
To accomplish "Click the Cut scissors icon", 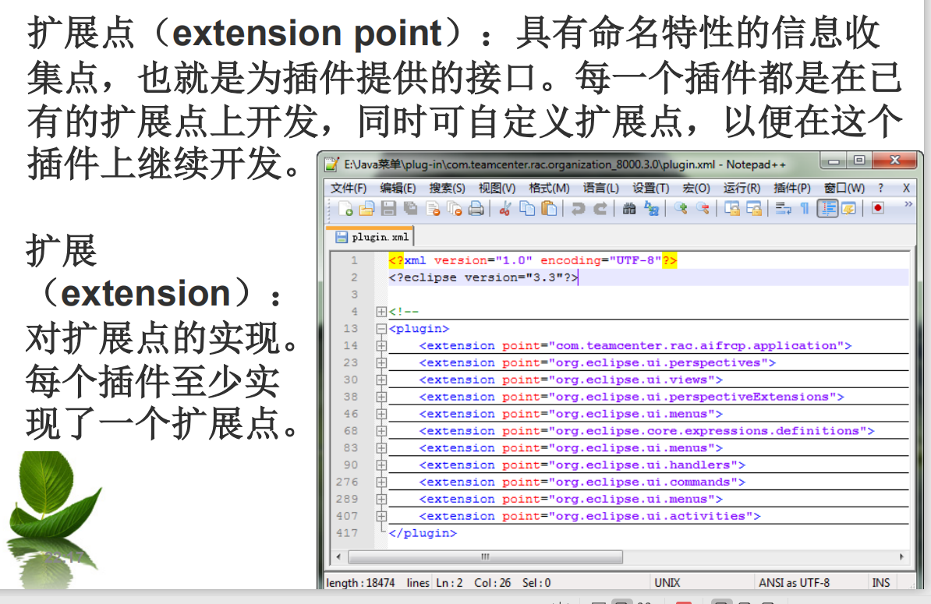I will (x=504, y=208).
